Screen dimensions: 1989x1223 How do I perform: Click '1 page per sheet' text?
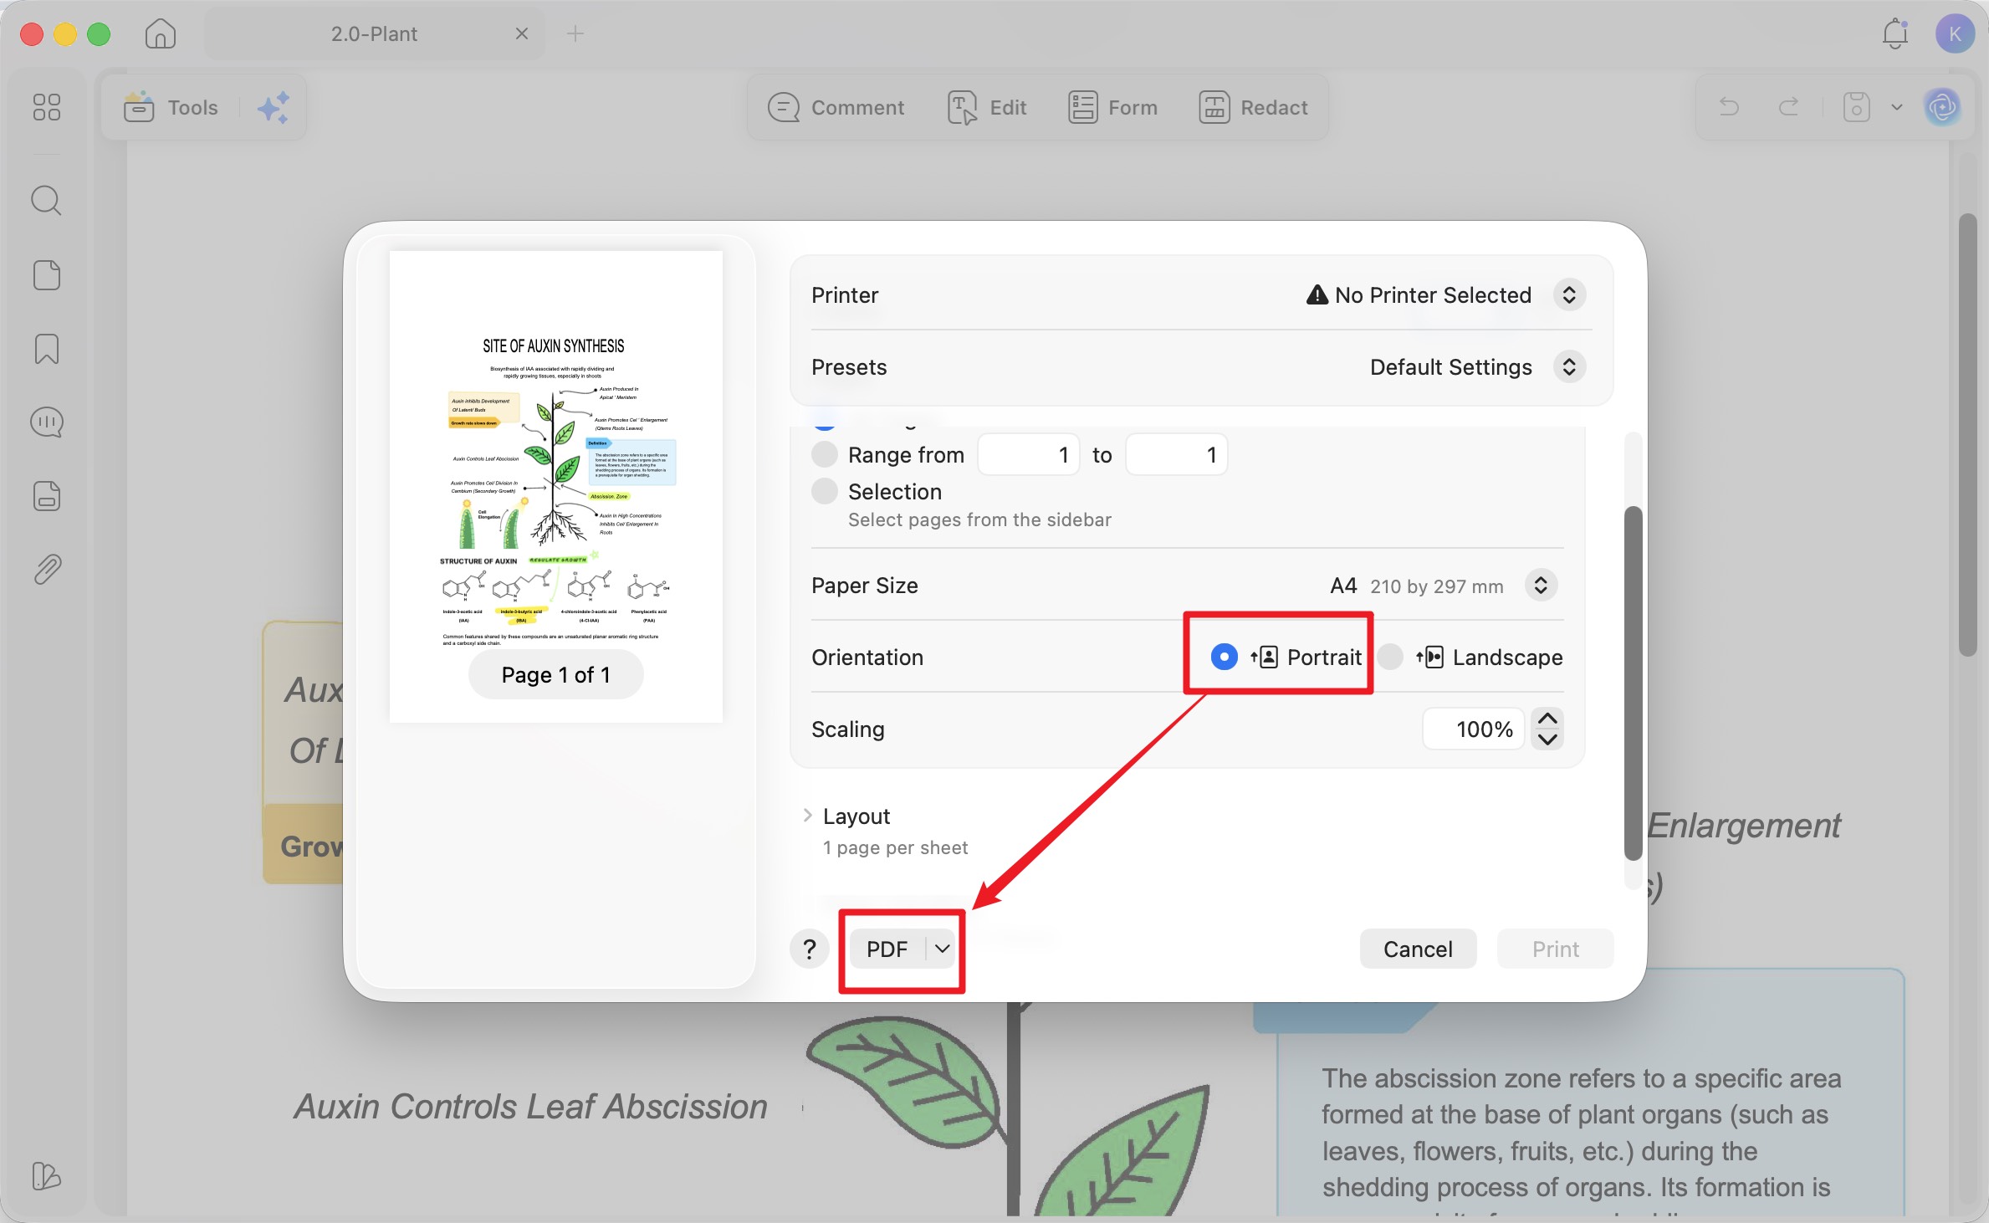tap(895, 847)
